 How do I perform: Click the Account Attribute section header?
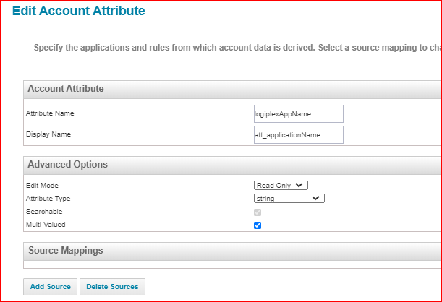pos(66,89)
